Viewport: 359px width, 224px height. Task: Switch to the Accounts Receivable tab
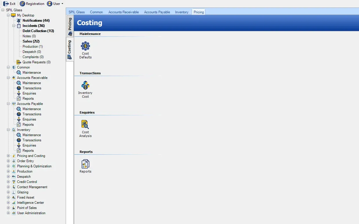[124, 12]
